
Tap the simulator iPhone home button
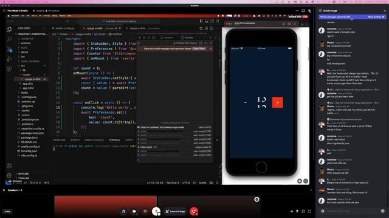(x=261, y=167)
